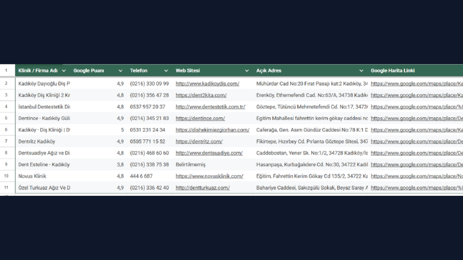Open filter dropdown for Telefon column
Viewport: 463px width, 260px height.
[x=166, y=71]
